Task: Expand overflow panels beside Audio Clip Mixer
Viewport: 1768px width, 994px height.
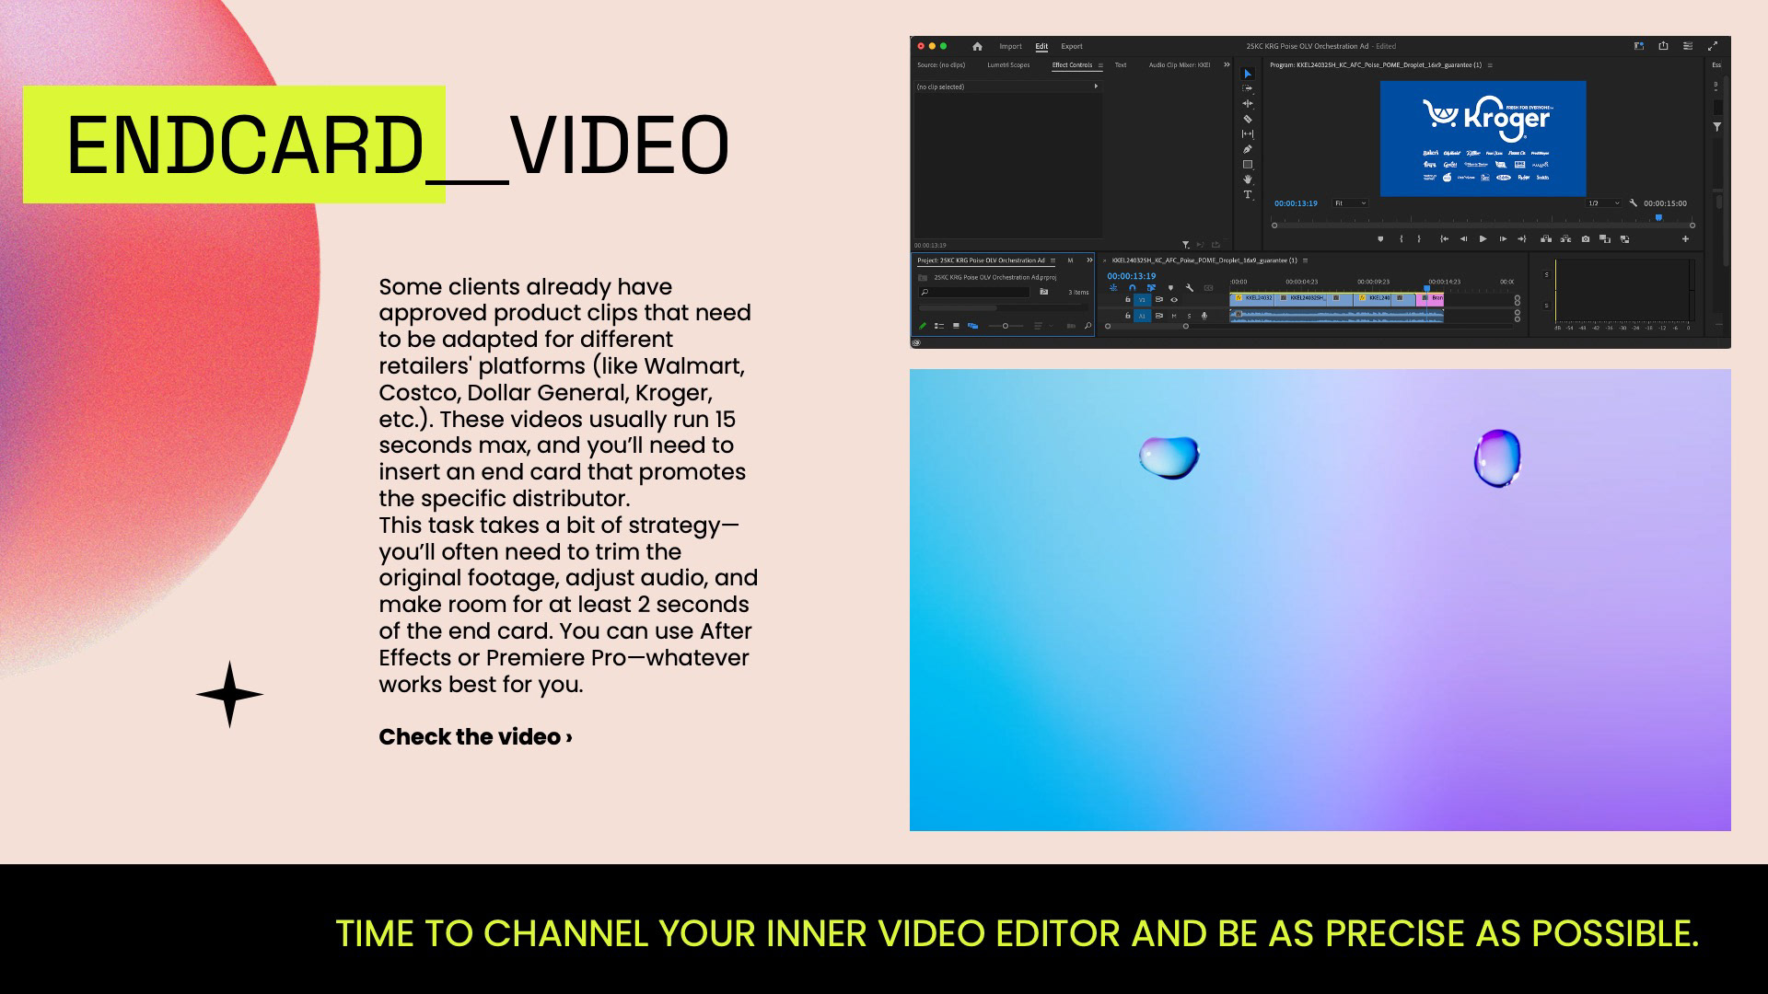Action: tap(1227, 65)
